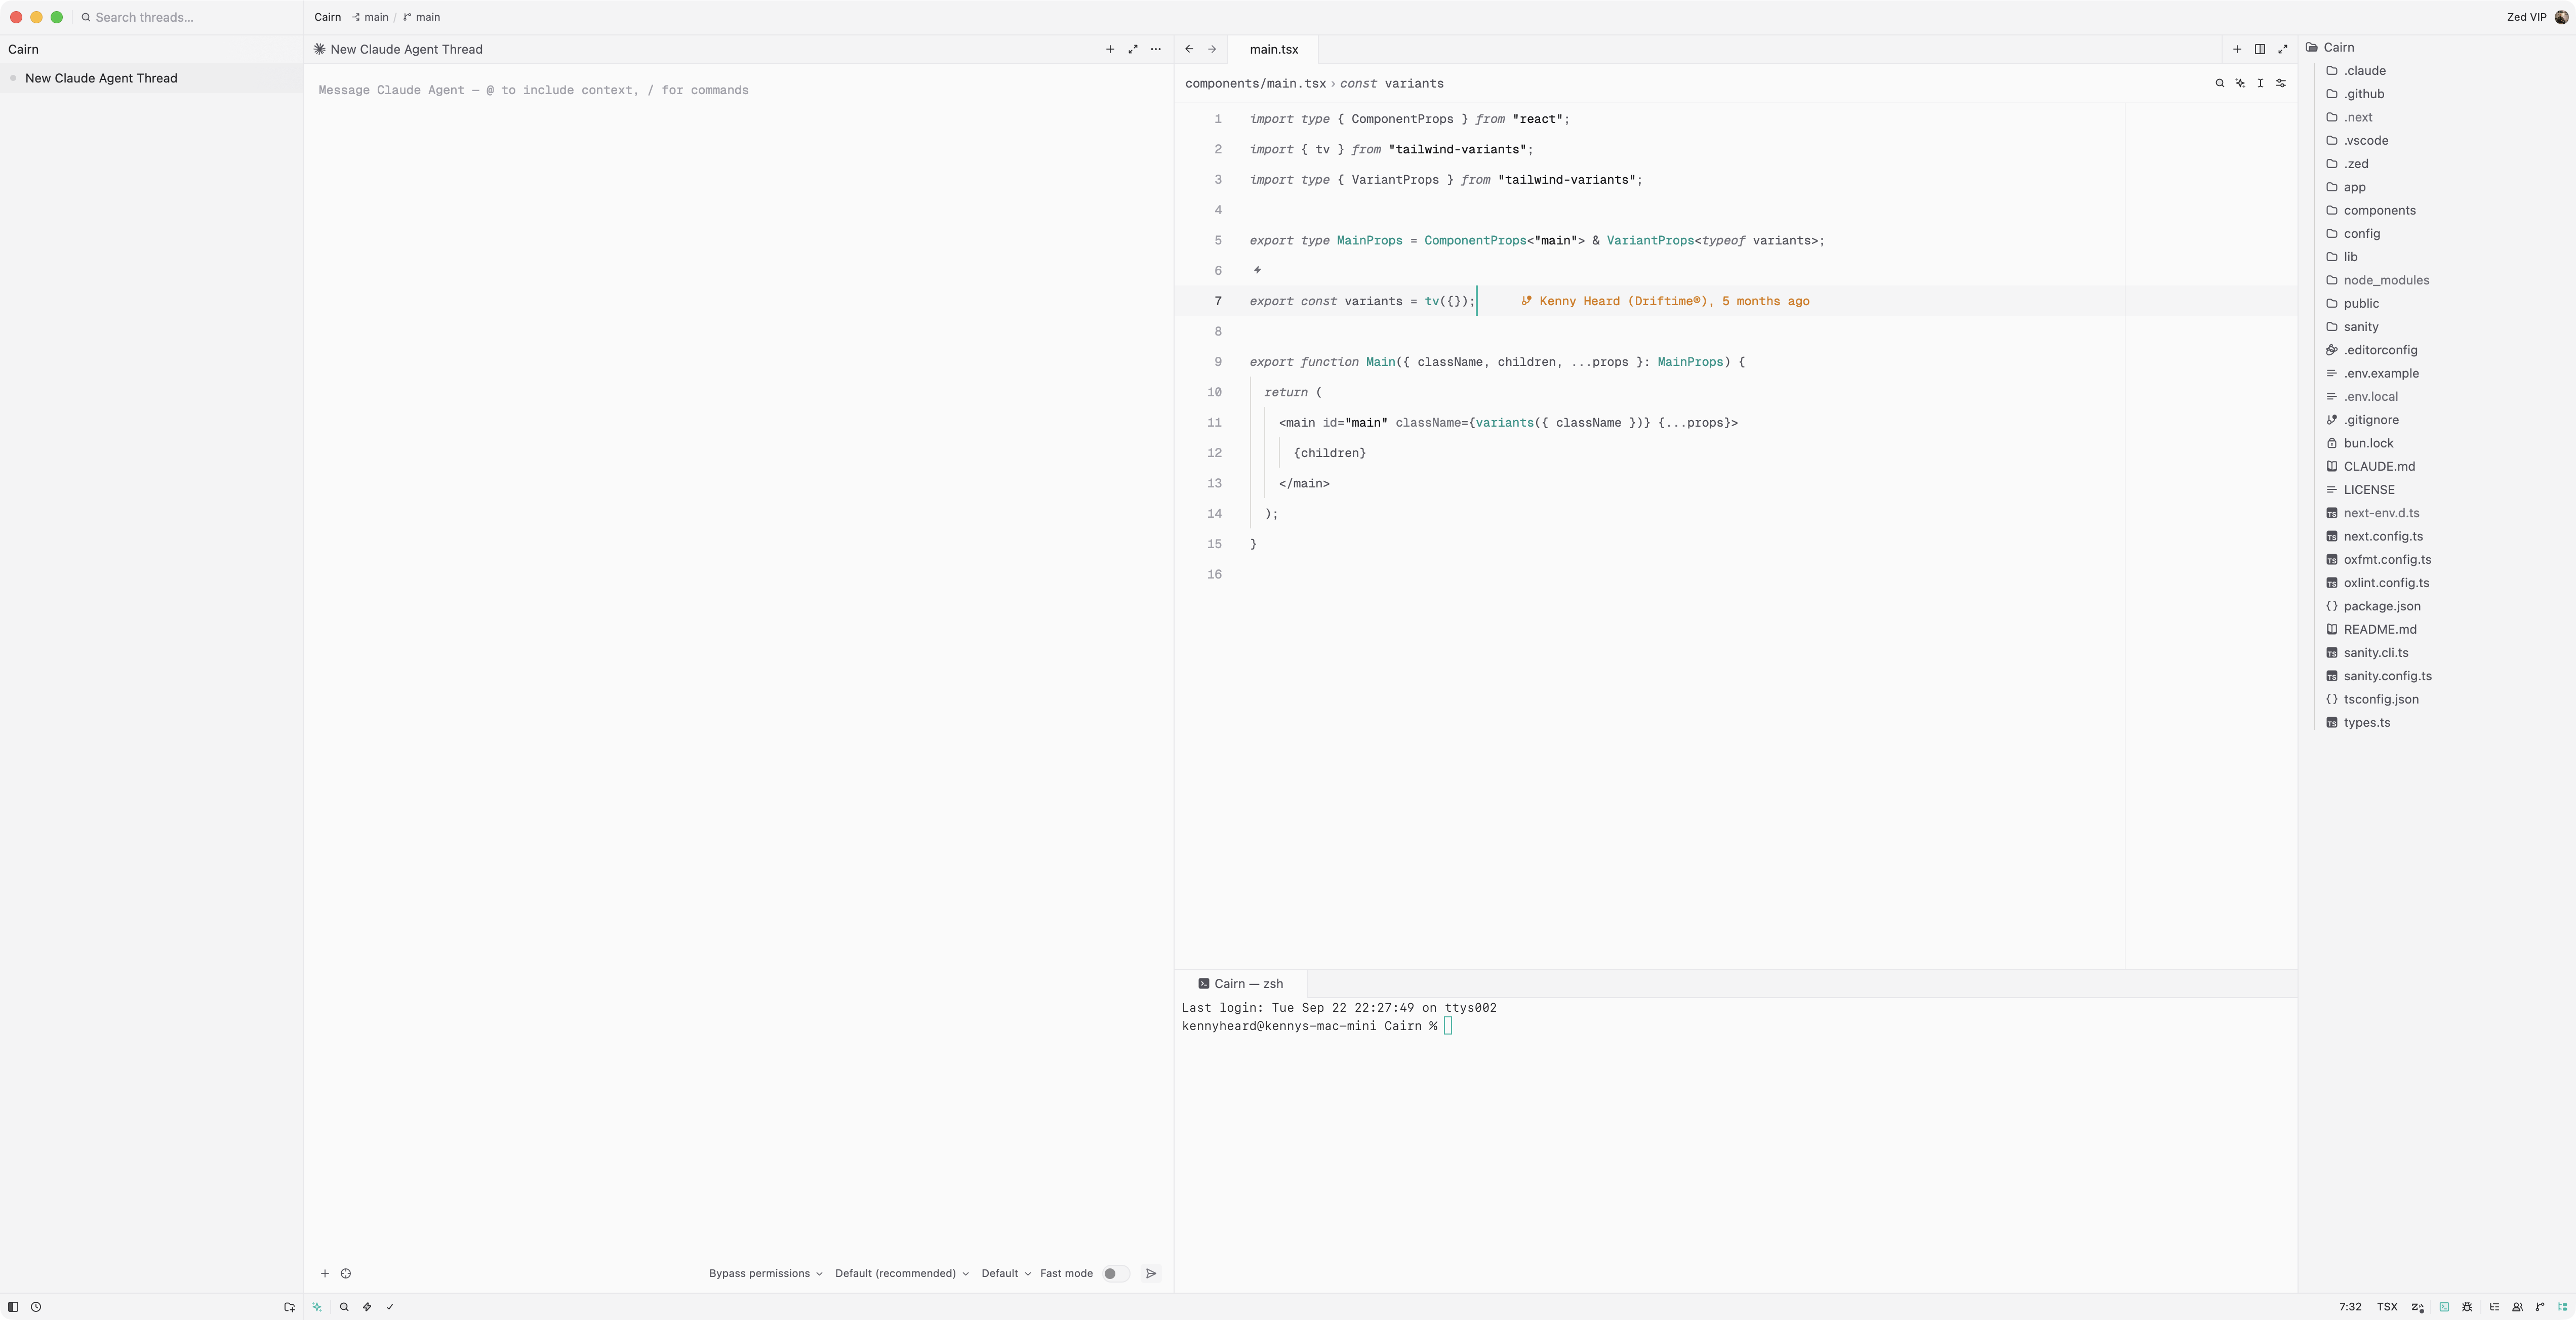Open buffer search in editor toolbar
Screen dimensions: 2576x1320
tap(2220, 83)
